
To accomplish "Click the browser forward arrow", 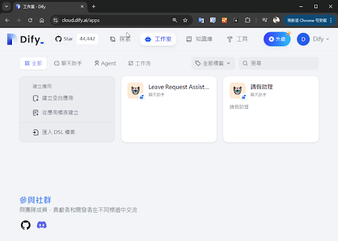I will 18,20.
